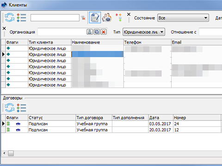Sort contracts by Номер column header
Image resolution: width=222 pixels, height=166 pixels.
click(x=197, y=118)
